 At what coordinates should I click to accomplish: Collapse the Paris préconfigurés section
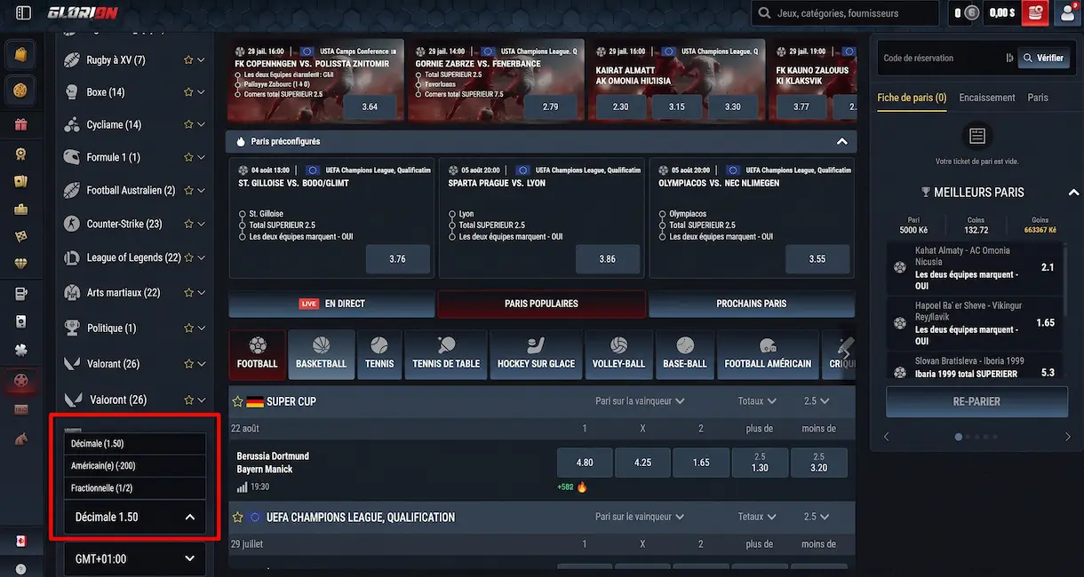tap(841, 141)
